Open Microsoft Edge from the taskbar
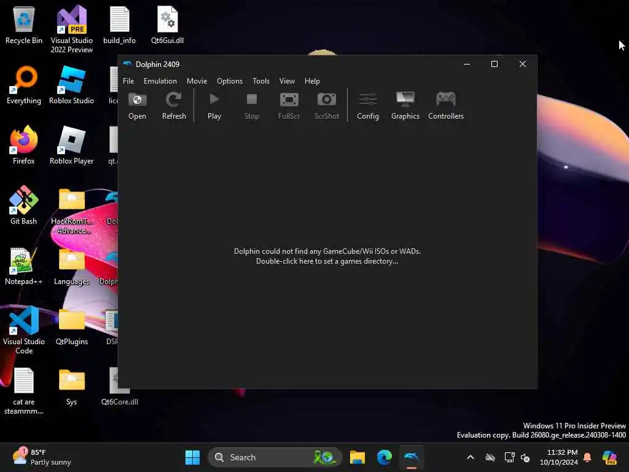Screen dimensions: 629x472 pos(385,457)
